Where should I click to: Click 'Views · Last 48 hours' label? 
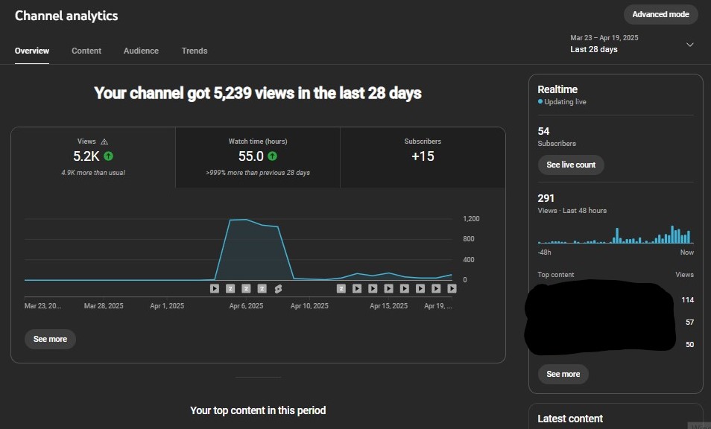coord(572,211)
